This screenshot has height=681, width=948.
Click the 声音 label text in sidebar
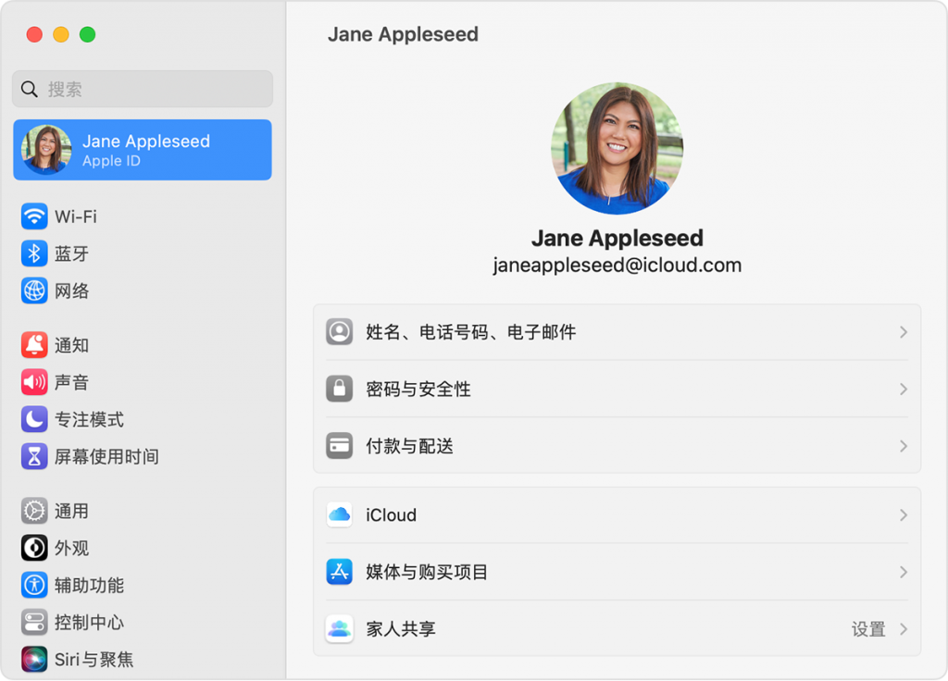pyautogui.click(x=71, y=382)
